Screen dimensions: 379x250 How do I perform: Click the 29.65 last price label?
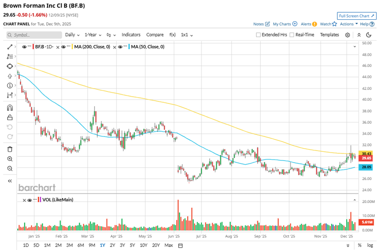coord(366,158)
